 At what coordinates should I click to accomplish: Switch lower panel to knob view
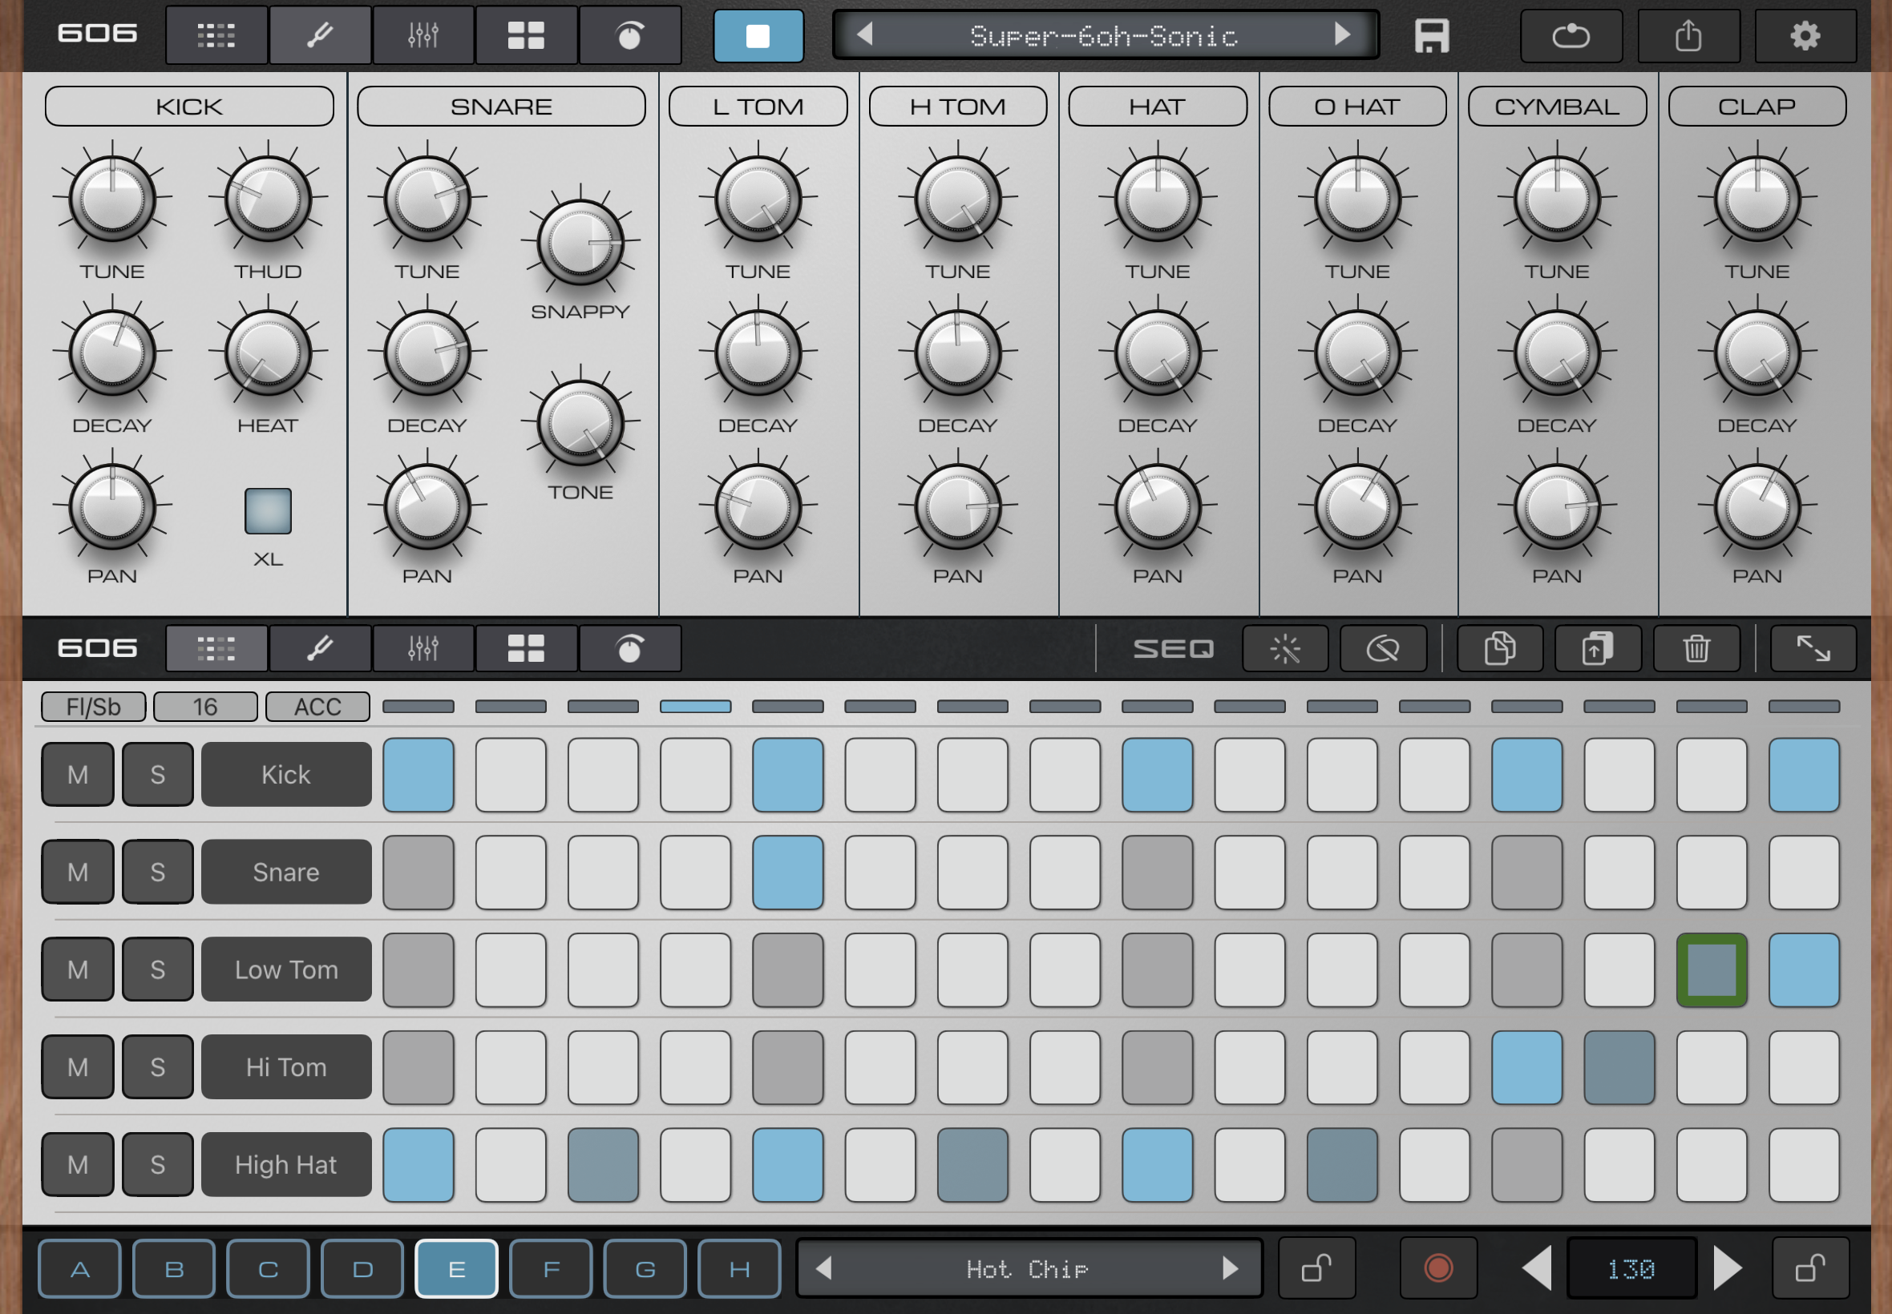(x=630, y=649)
